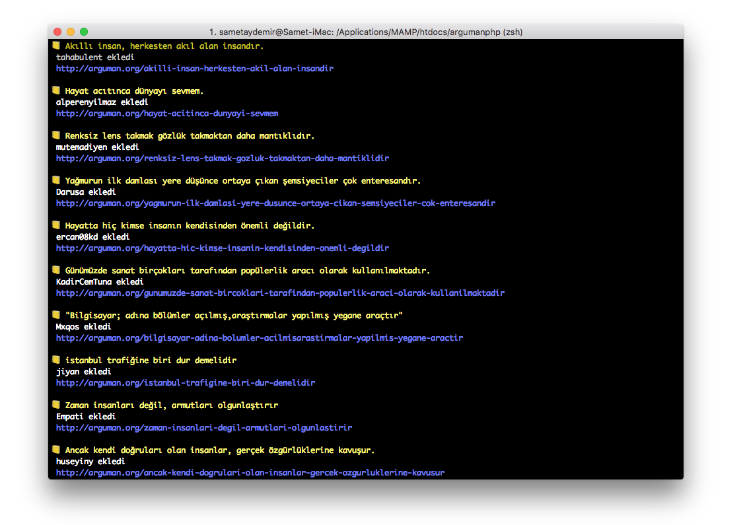743x525 pixels.
Task: Click the 'Renksiz lens takmak gözlük takmaktan' headline
Action: 190,136
